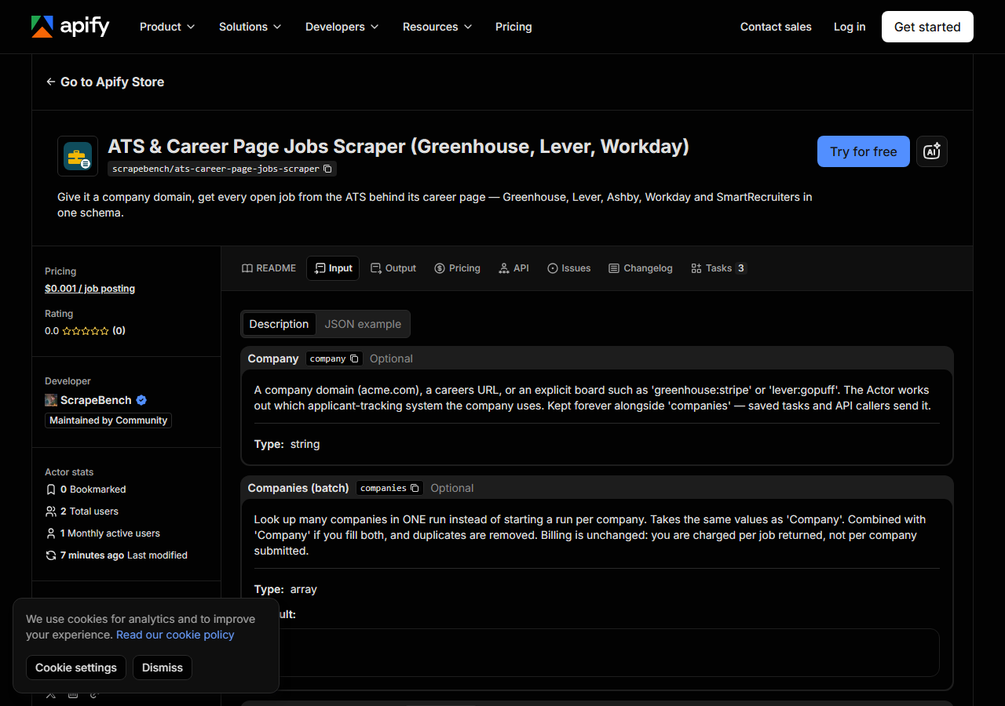This screenshot has width=1005, height=706.
Task: Click the Try for free button
Action: [x=864, y=151]
